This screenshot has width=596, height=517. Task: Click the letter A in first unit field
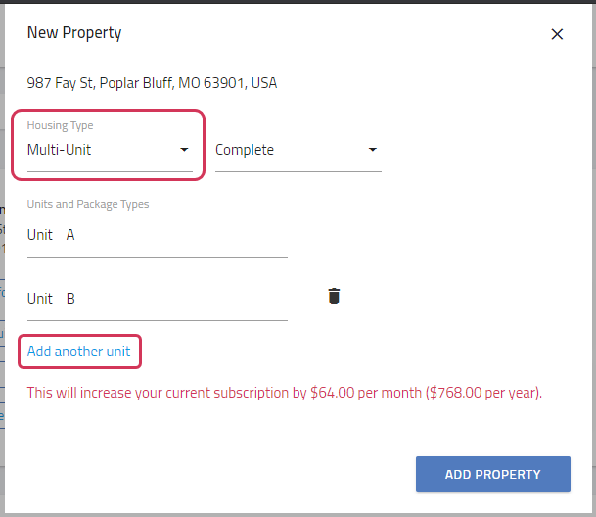tap(70, 235)
